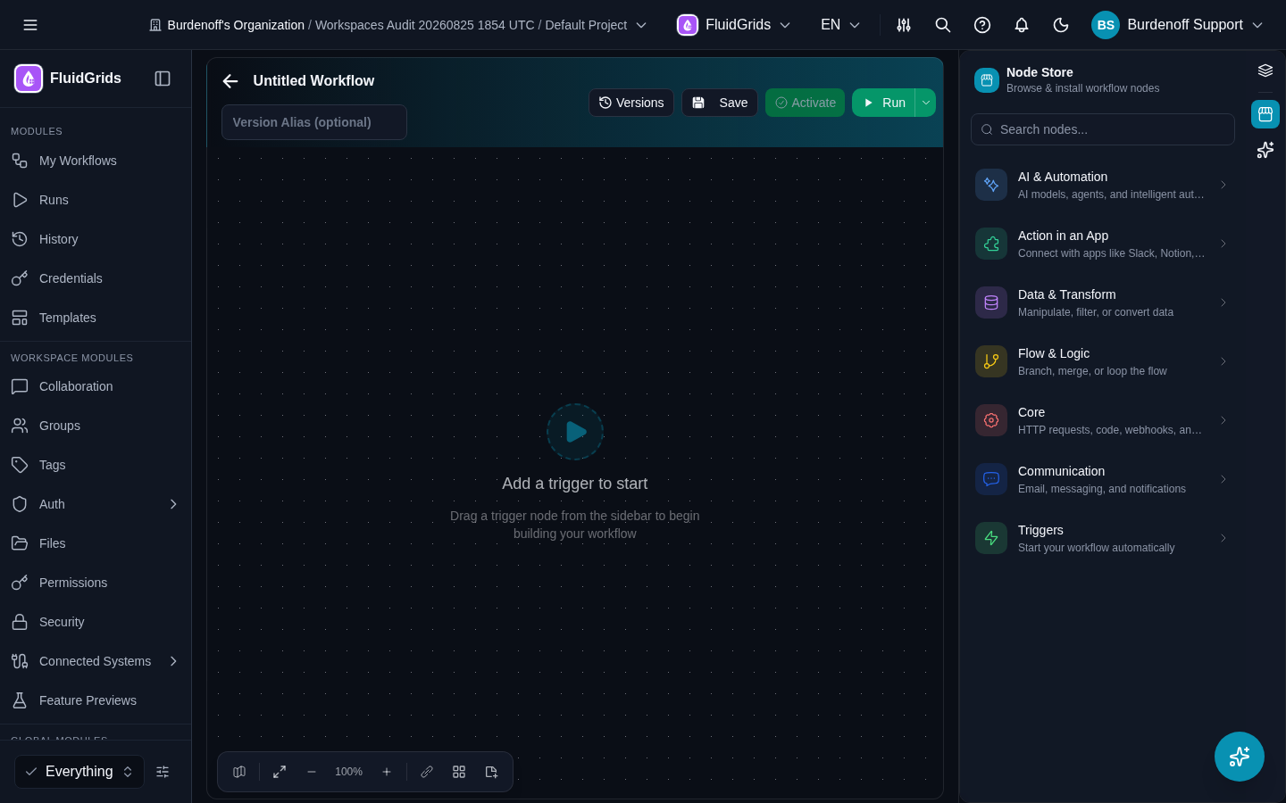Click the fit view expand icon
The height and width of the screenshot is (803, 1286).
click(x=280, y=772)
